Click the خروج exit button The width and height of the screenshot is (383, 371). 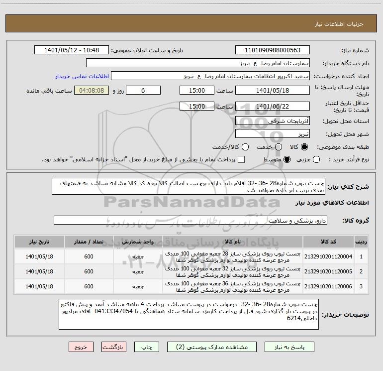[81, 347]
